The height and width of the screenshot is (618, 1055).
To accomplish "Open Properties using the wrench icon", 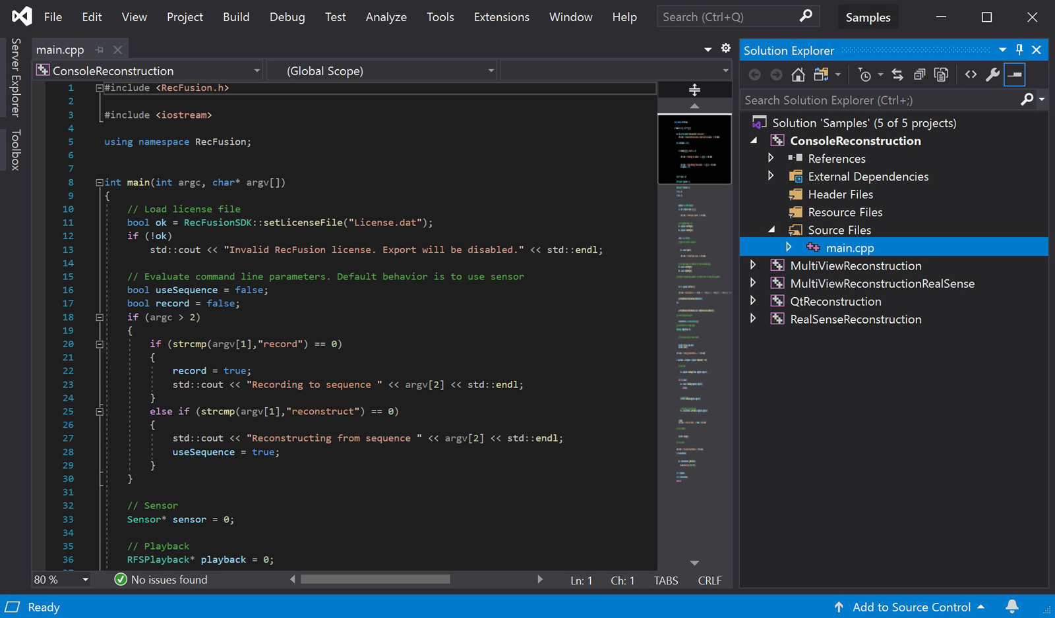I will click(x=992, y=75).
